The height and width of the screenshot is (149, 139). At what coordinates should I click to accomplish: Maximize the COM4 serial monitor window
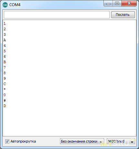click(x=117, y=4)
